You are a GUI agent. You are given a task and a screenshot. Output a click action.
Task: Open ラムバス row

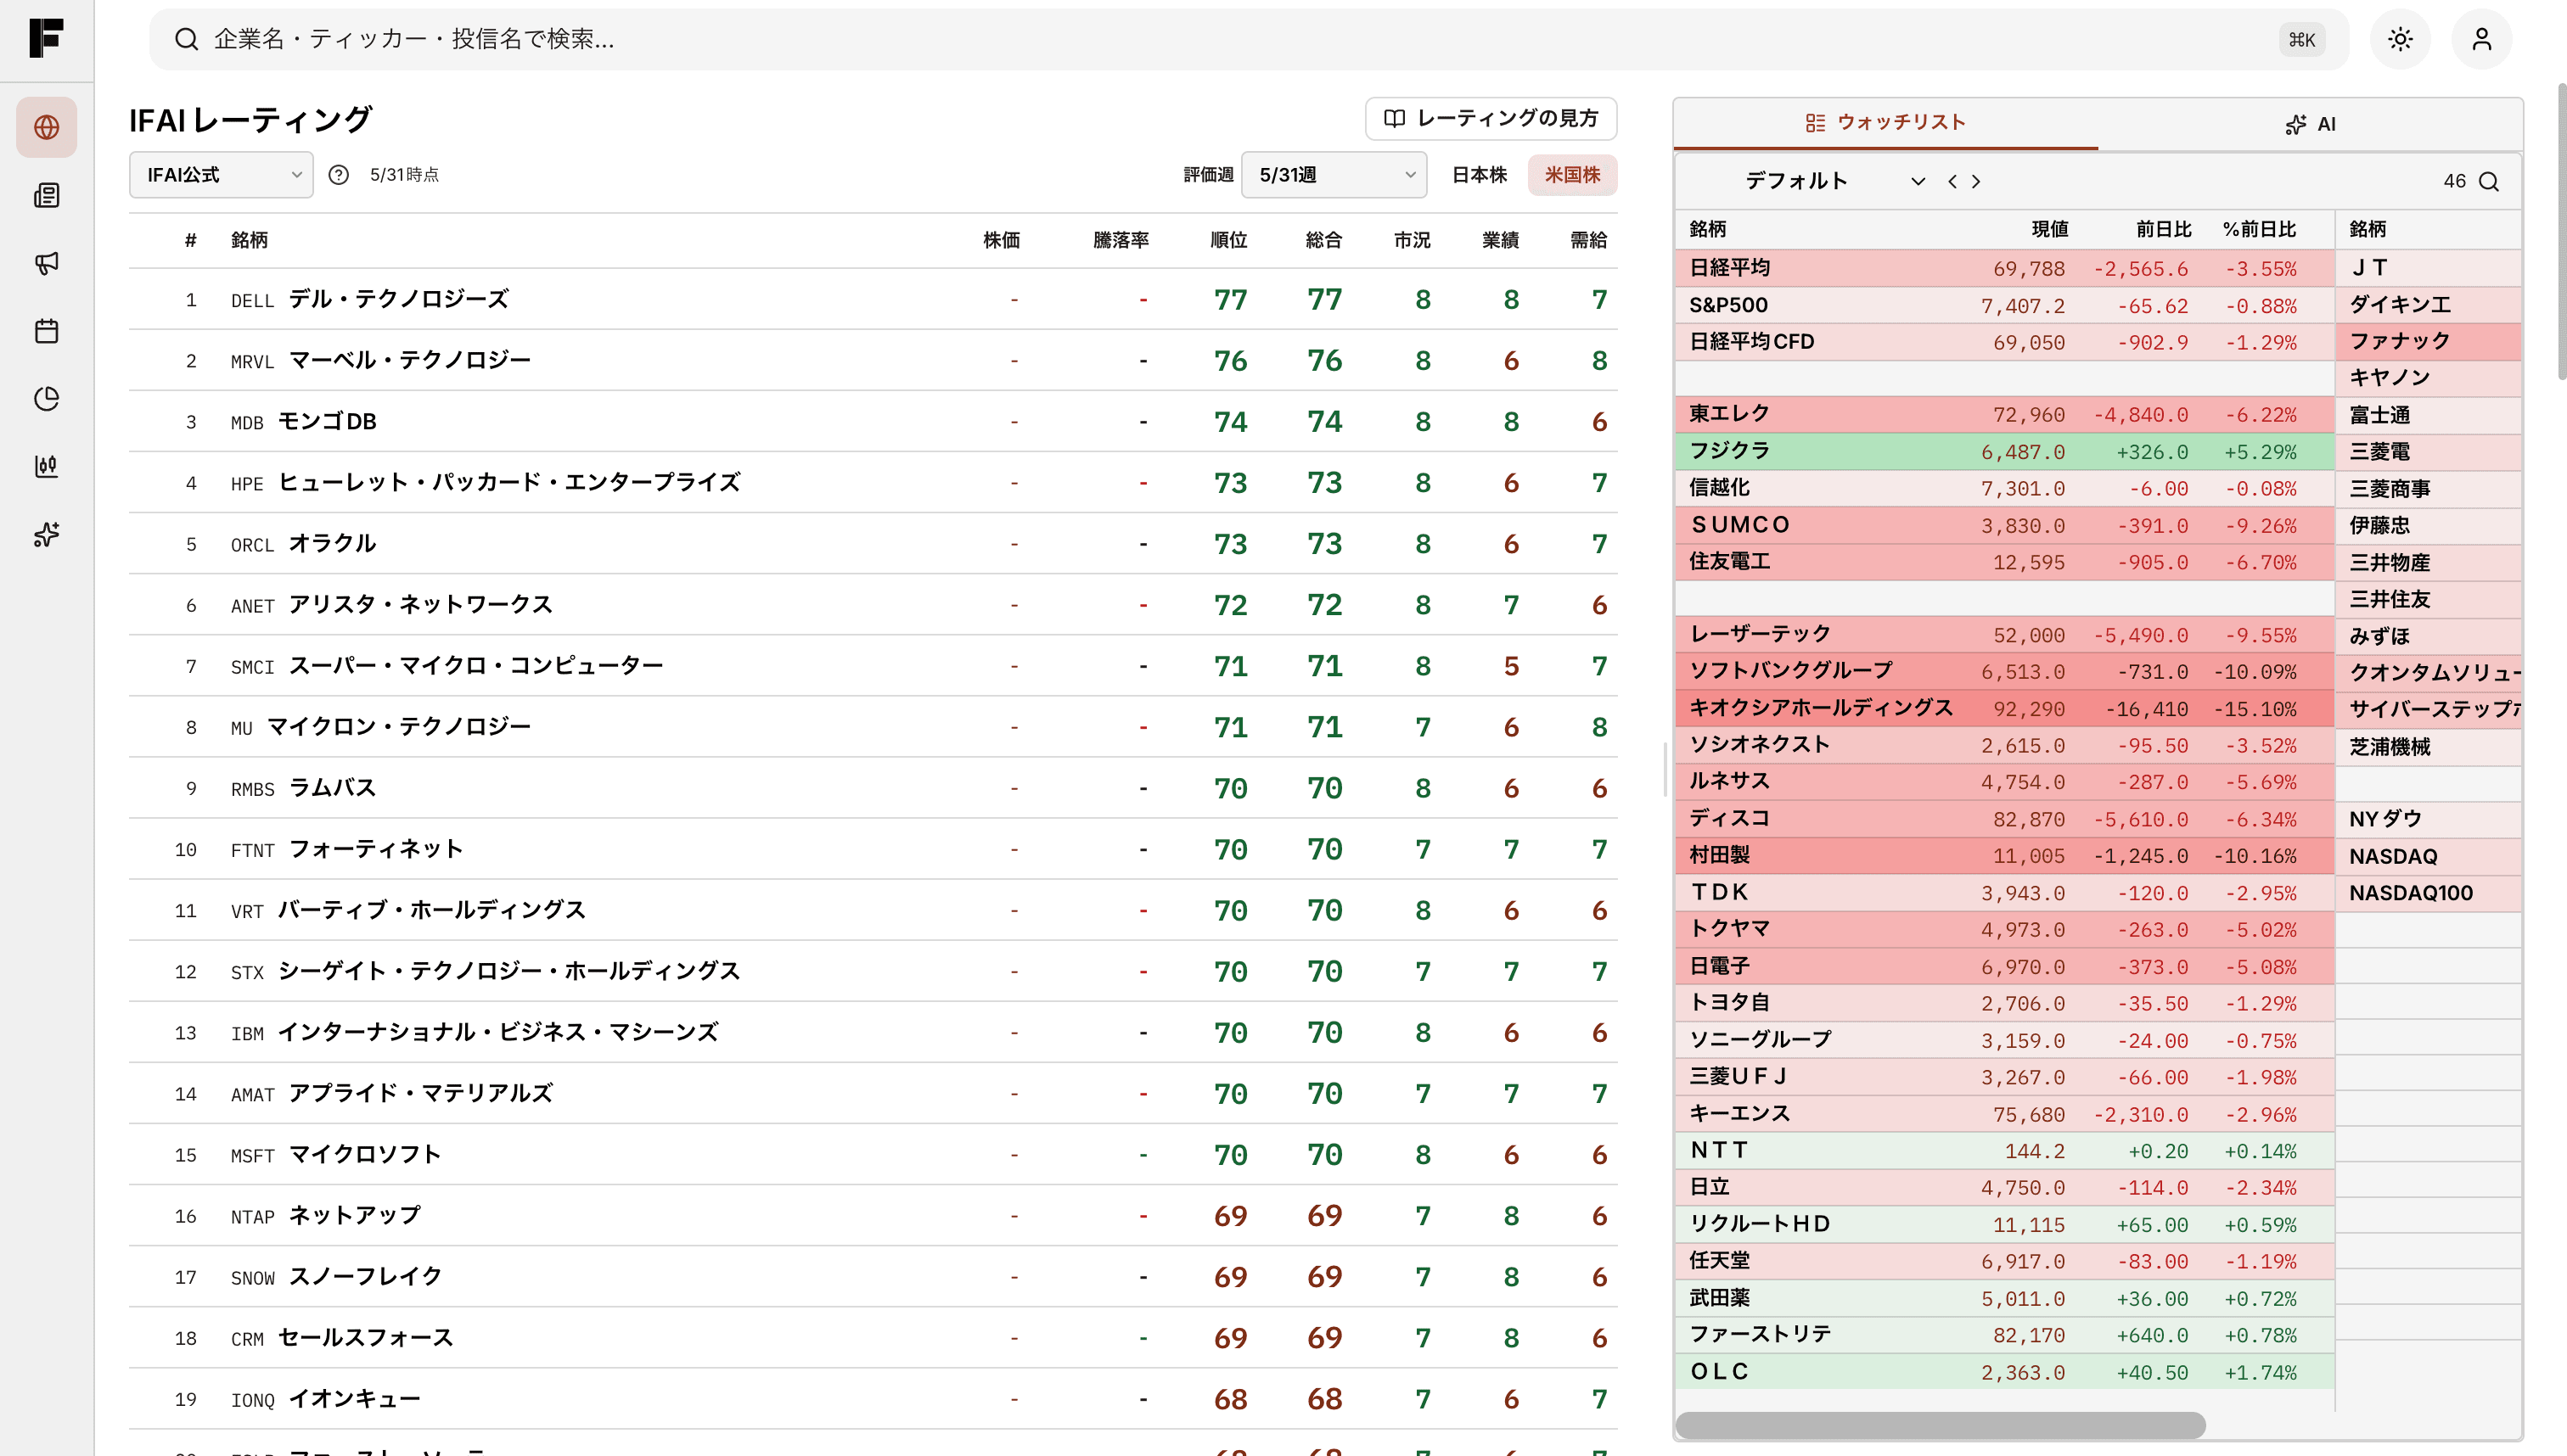[873, 788]
